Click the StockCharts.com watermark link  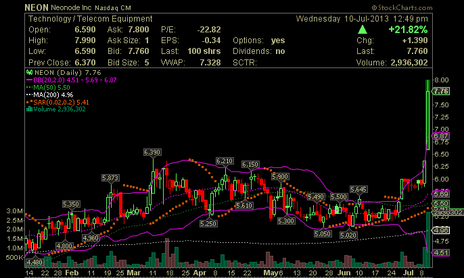click(402, 7)
